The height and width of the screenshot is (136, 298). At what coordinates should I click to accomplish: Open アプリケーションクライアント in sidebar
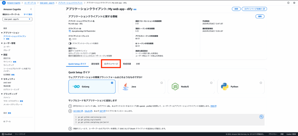[15, 37]
